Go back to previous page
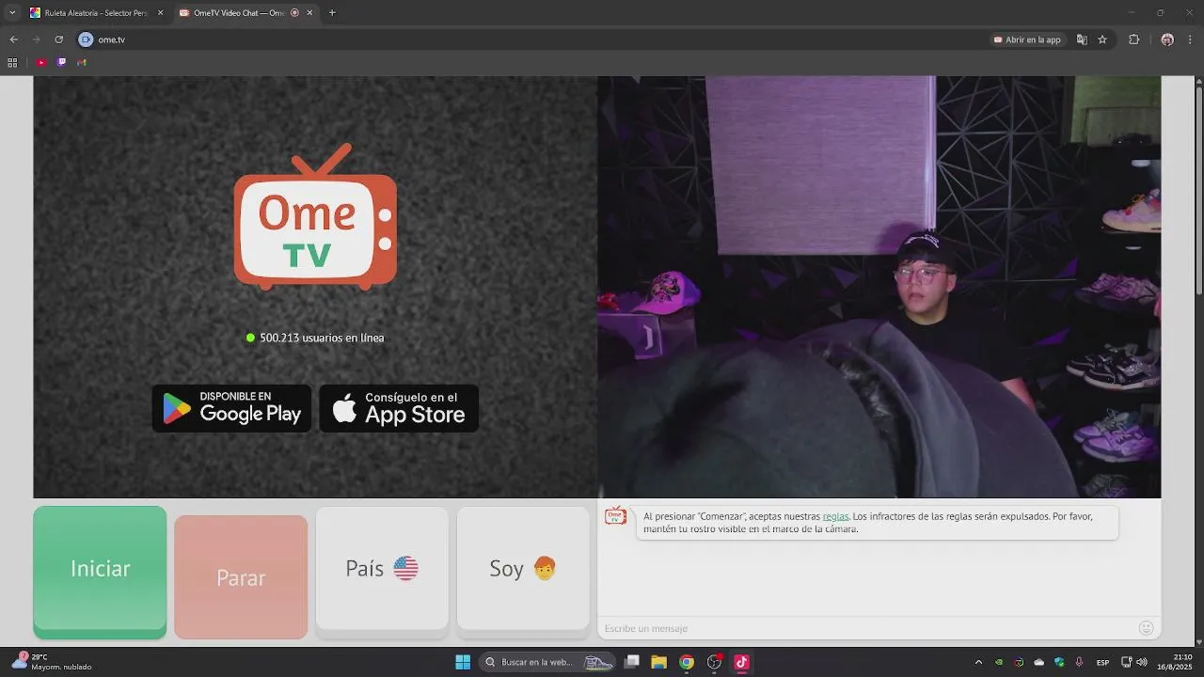1204x677 pixels. coord(13,39)
